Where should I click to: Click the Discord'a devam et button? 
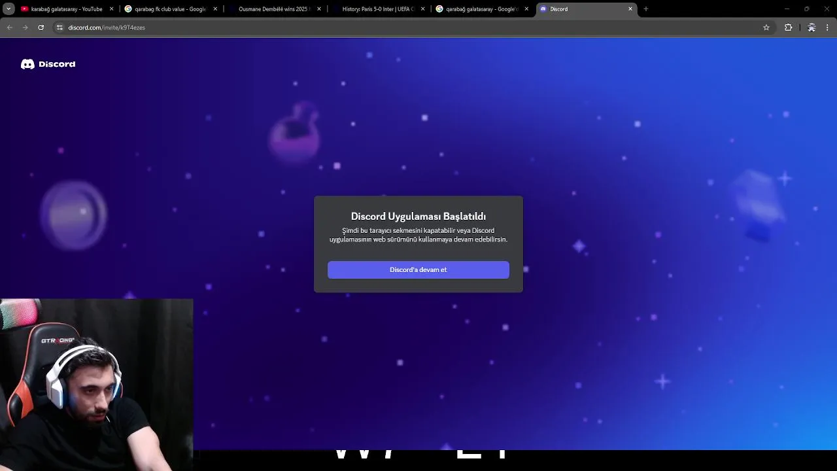point(418,270)
